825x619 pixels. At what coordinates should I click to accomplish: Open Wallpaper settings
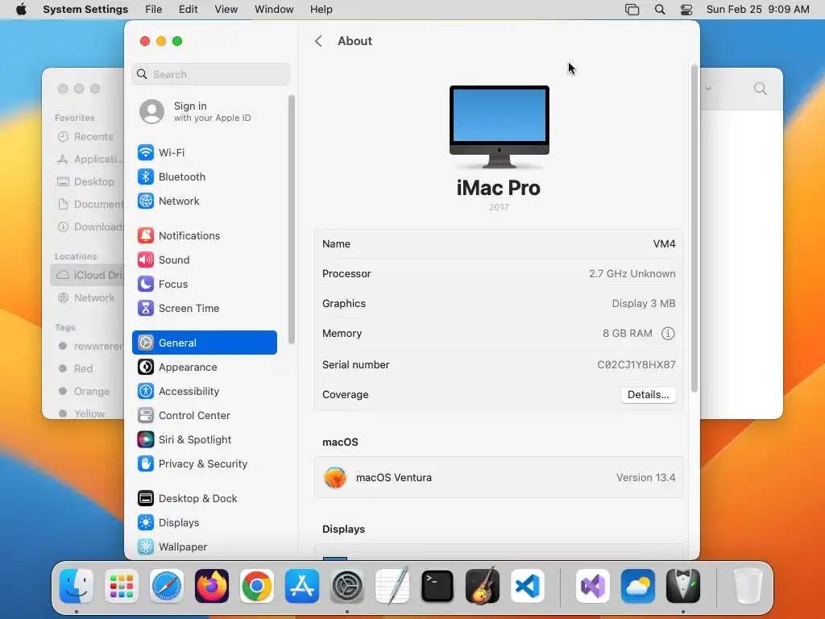click(x=204, y=547)
